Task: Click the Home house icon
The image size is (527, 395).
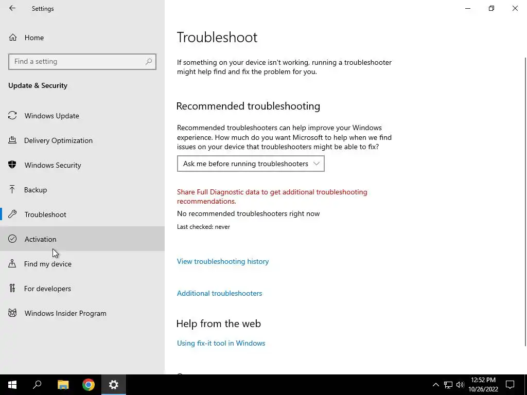Action: pos(13,37)
